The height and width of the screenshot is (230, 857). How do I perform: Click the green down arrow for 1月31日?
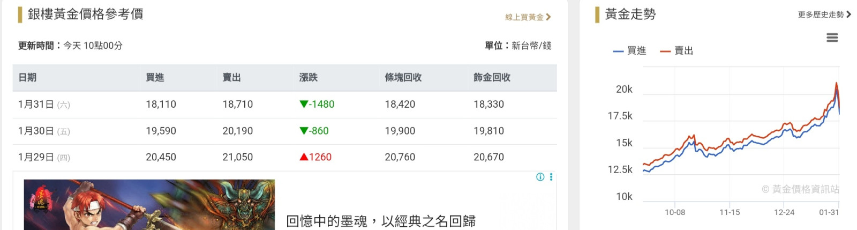click(x=304, y=104)
